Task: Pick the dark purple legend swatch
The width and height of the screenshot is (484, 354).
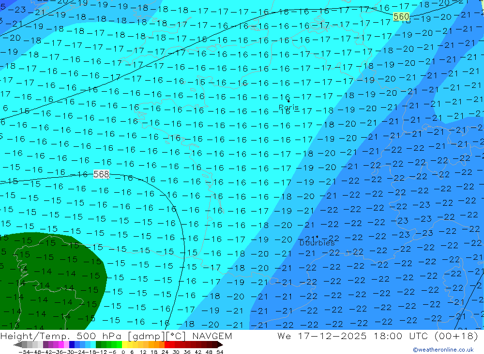Action: coord(45,345)
